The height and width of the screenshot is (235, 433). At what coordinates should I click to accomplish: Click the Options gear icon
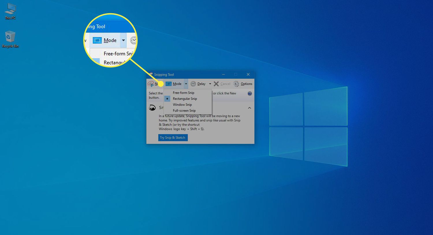tap(236, 84)
